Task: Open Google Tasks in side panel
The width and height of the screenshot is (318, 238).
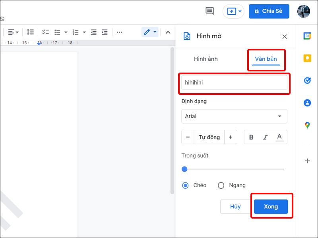Action: tap(307, 81)
